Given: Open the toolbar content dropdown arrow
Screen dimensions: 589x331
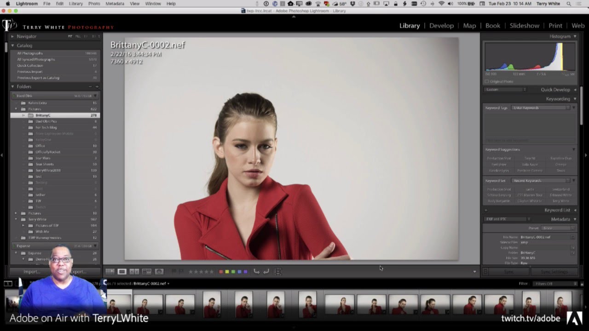Looking at the screenshot, I should tap(474, 272).
